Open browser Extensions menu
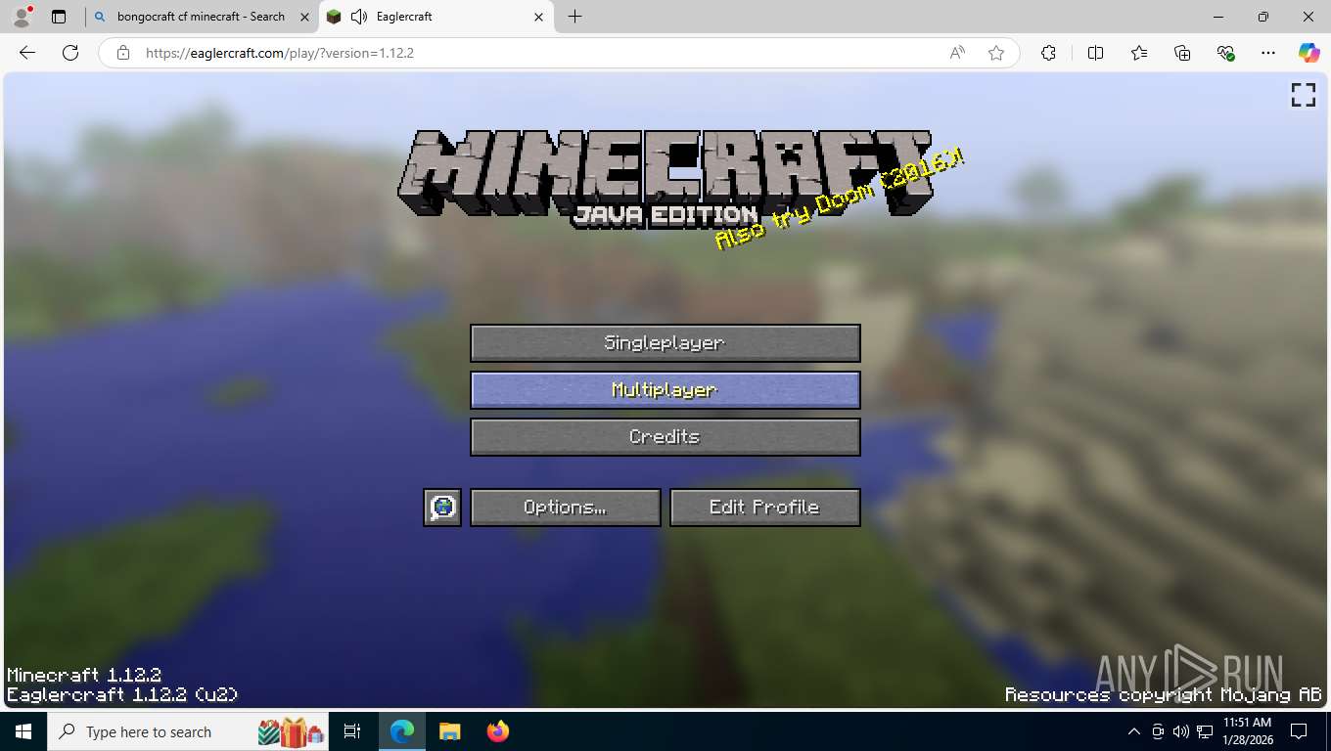1331x751 pixels. [x=1048, y=53]
